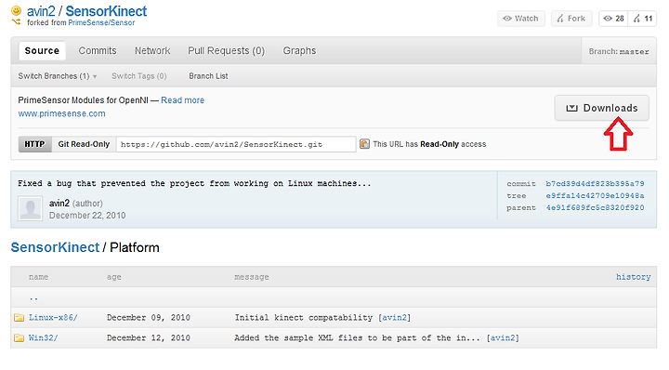The height and width of the screenshot is (370, 669).
Task: Click the repository clone URL field
Action: (x=236, y=144)
